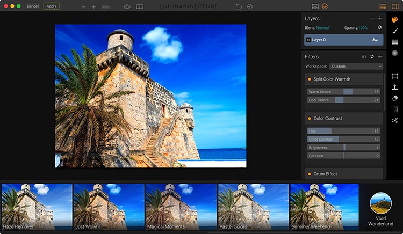Select the Hand move tool
Screen dimensions: 403x234
coord(395,19)
